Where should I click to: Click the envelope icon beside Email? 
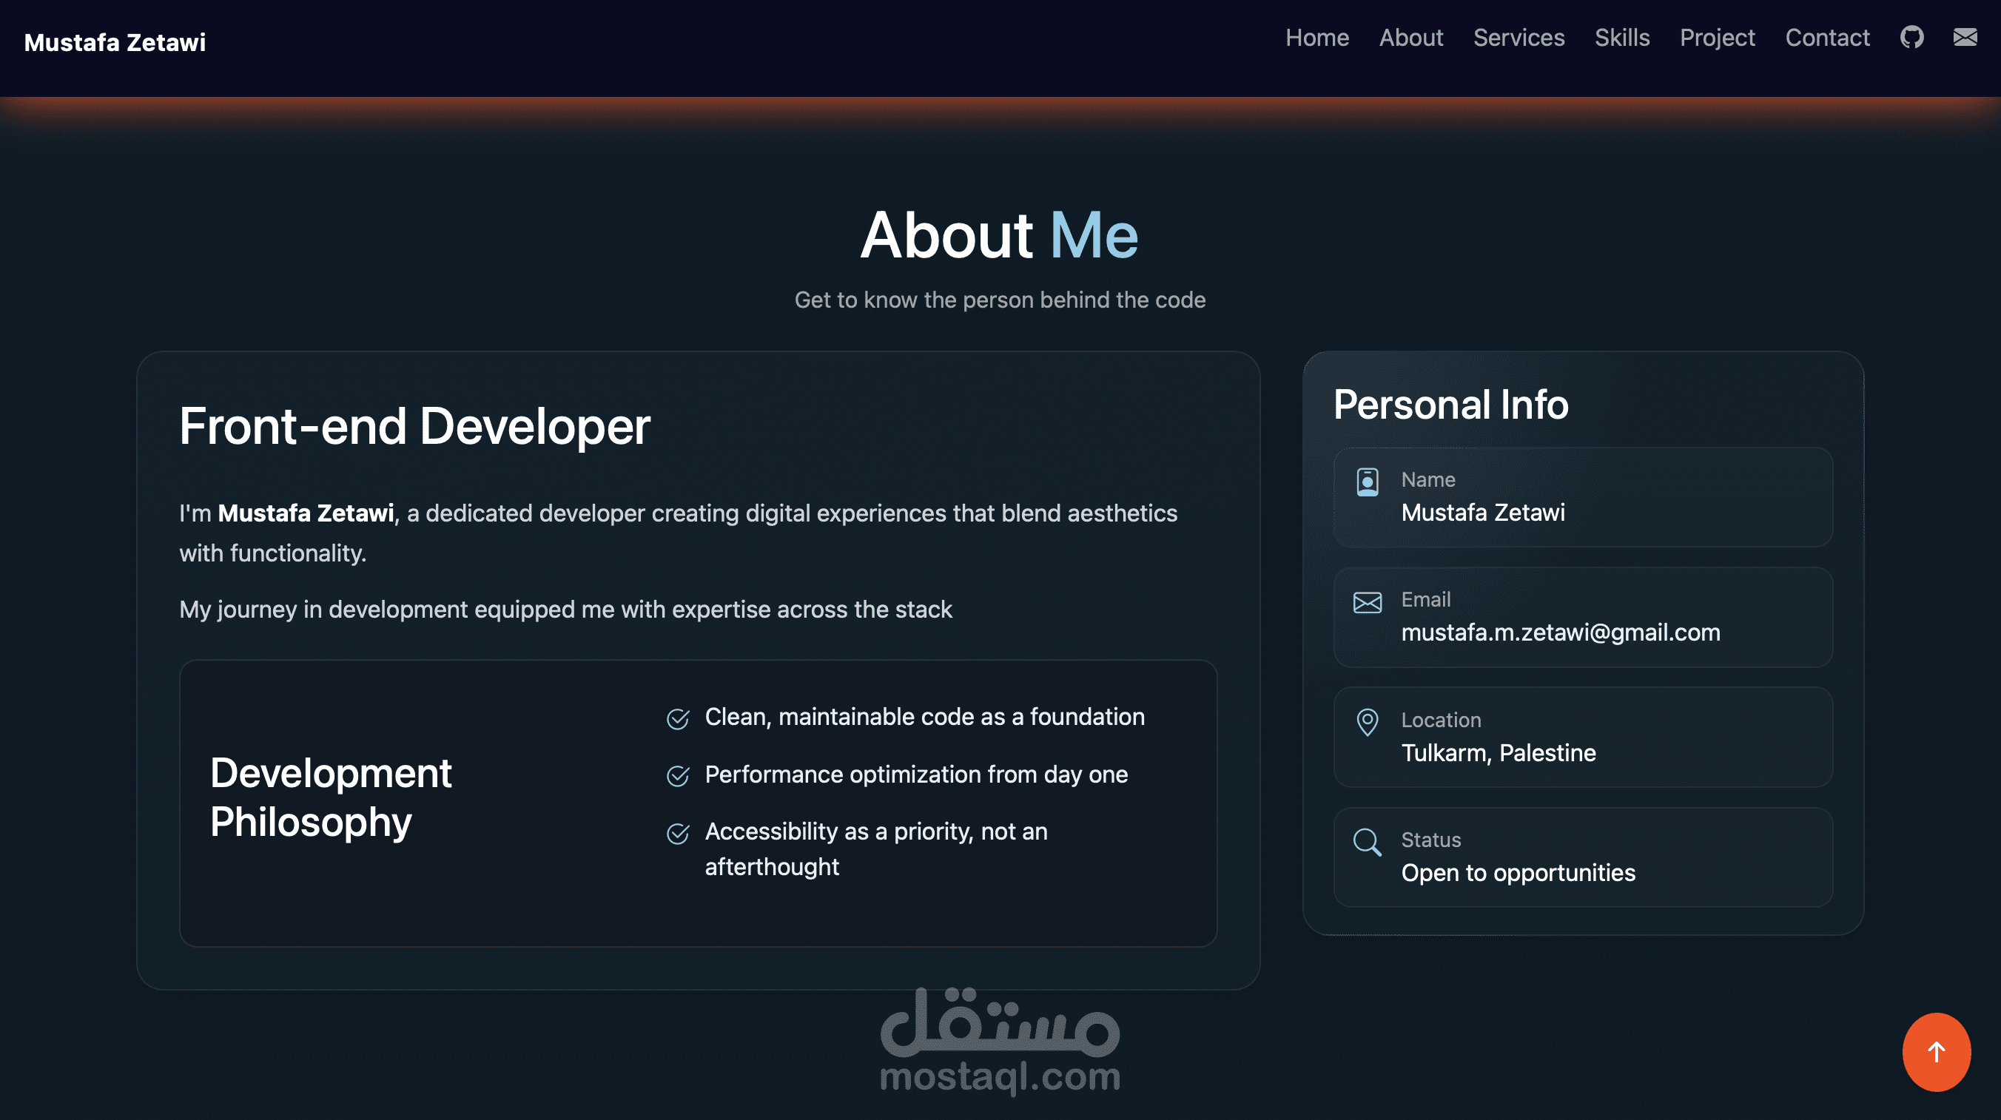1367,603
